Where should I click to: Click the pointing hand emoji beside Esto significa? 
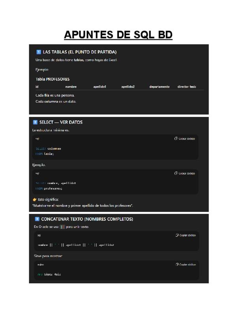(x=35, y=200)
